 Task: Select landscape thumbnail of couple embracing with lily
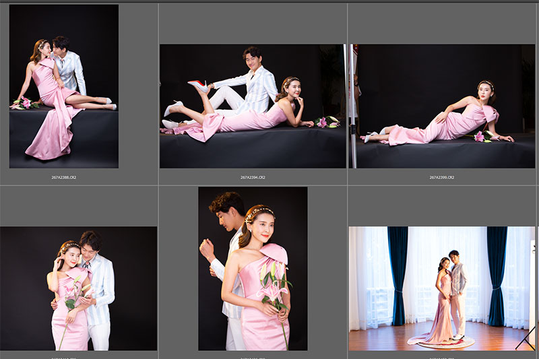pos(78,288)
